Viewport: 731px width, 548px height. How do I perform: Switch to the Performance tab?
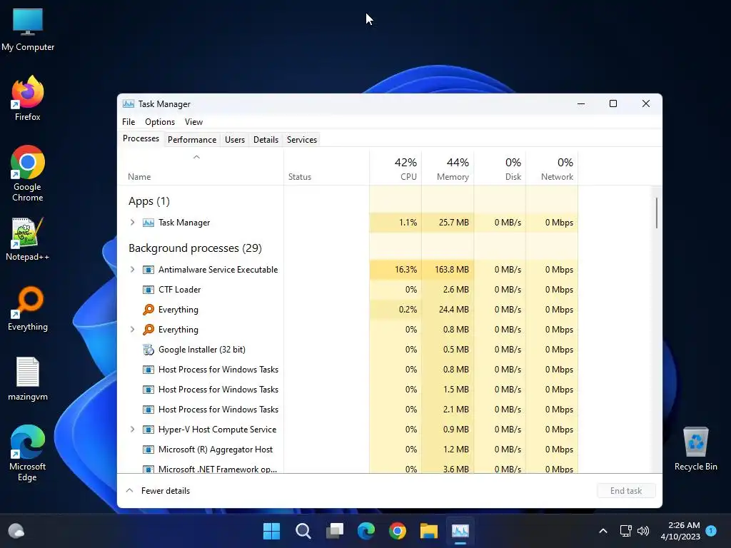click(x=192, y=140)
